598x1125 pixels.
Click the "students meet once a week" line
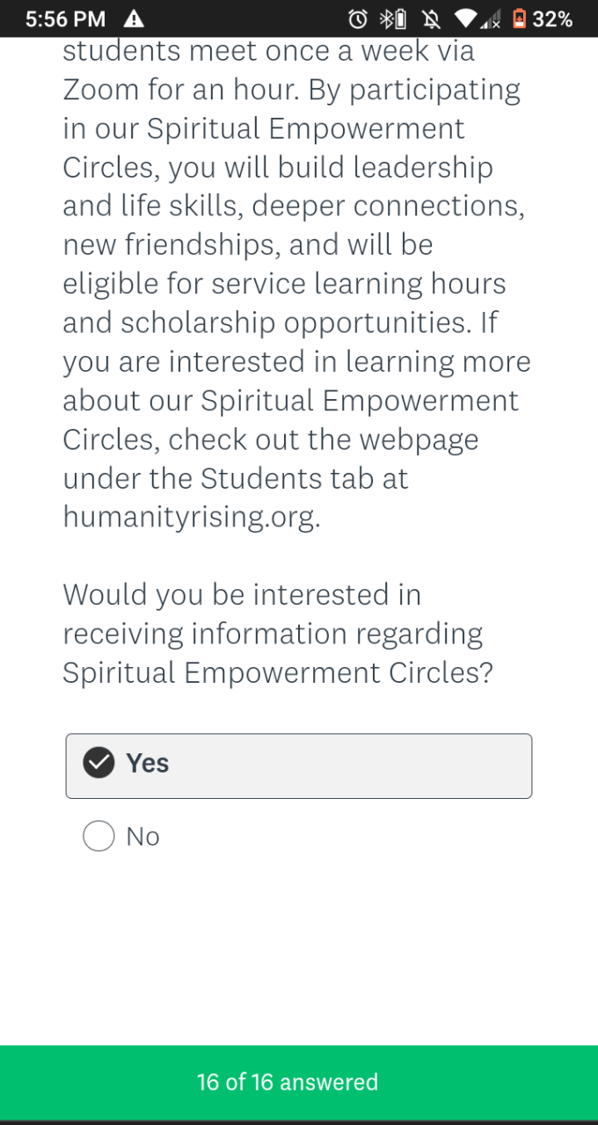tap(268, 50)
